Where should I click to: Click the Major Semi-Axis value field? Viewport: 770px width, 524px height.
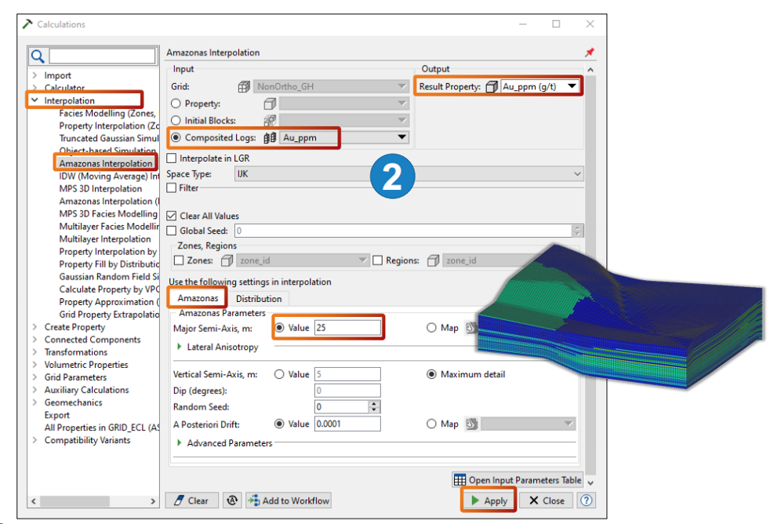point(347,328)
